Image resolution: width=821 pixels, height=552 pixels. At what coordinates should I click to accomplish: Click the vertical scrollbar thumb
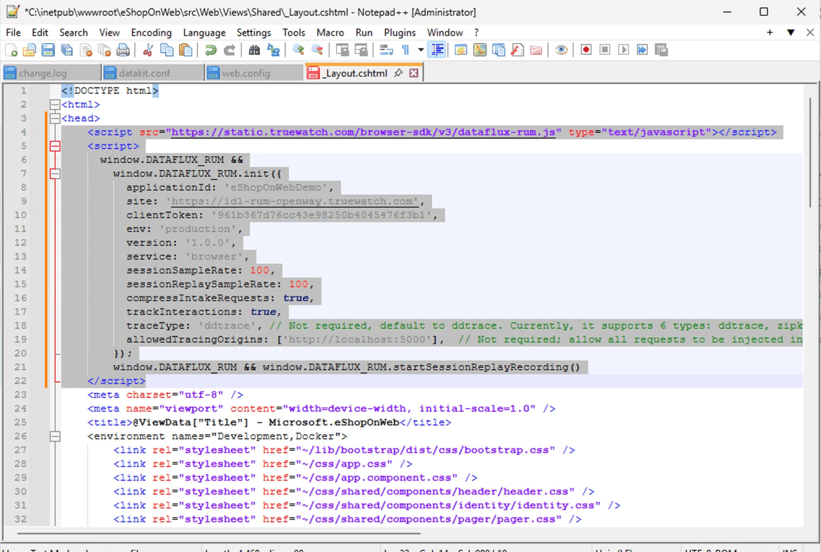coord(810,152)
